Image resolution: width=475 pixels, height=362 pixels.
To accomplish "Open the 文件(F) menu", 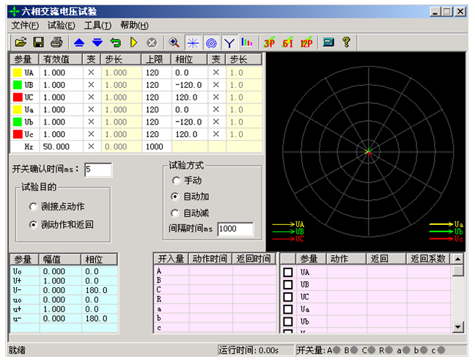I will coord(25,26).
